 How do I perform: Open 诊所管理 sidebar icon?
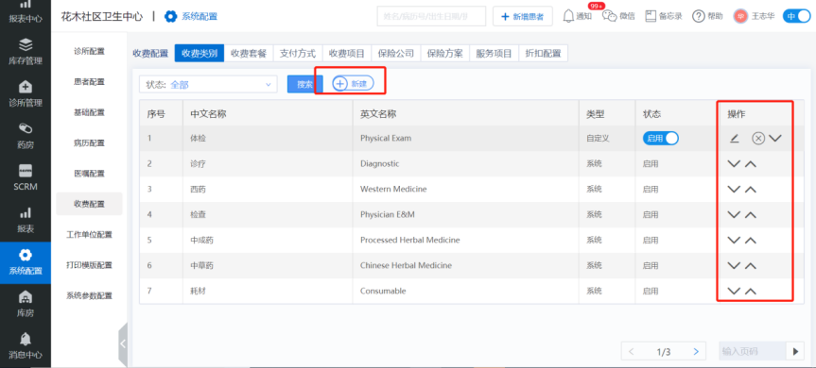25,94
